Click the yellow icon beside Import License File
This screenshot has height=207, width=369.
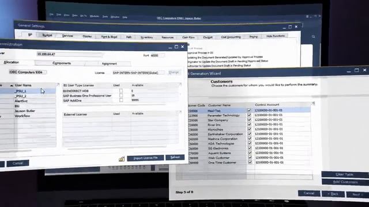click(x=122, y=159)
